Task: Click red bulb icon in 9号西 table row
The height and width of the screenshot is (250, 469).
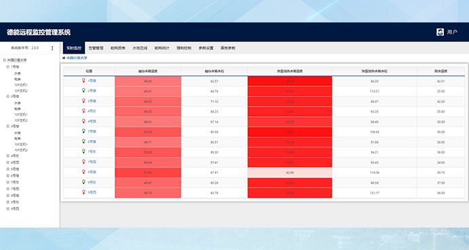Action: (83, 192)
